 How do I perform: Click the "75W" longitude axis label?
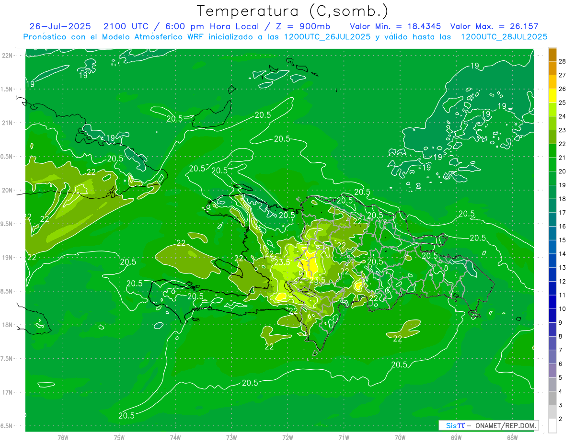pyautogui.click(x=119, y=438)
